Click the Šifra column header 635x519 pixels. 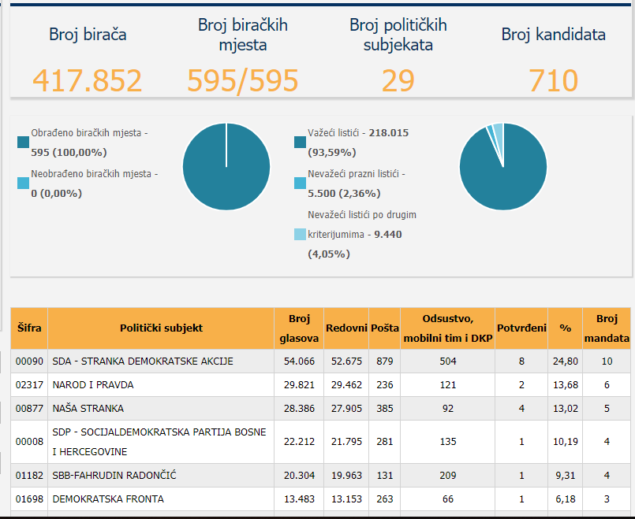(29, 328)
